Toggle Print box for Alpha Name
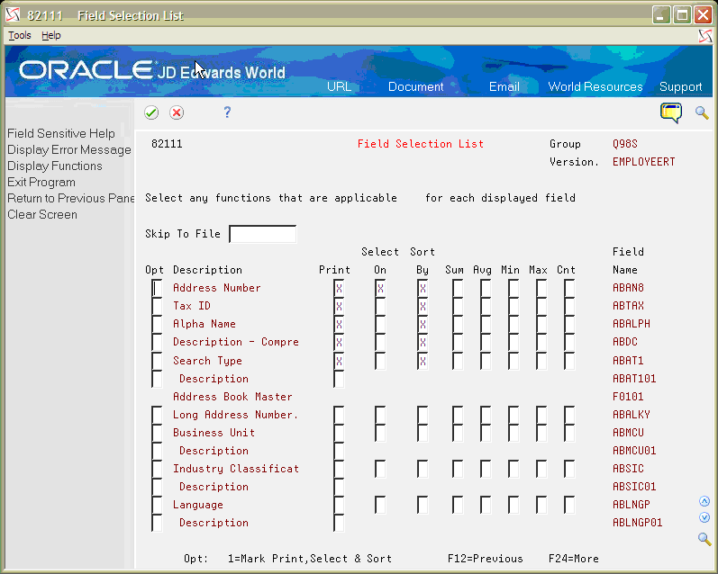718x574 pixels. coord(339,324)
